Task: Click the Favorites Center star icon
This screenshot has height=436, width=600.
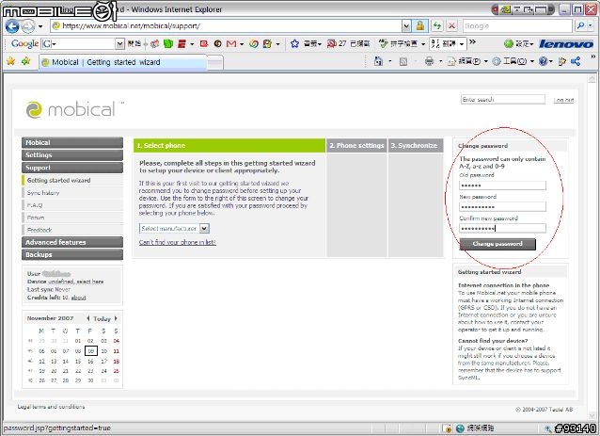Action: [x=10, y=61]
